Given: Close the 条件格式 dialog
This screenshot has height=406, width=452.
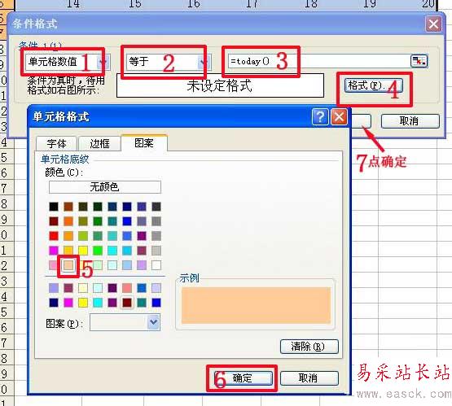Looking at the screenshot, I should pos(433,24).
